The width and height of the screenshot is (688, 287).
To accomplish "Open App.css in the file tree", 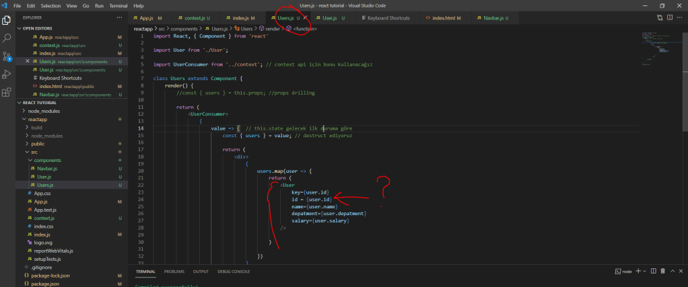I will click(42, 193).
